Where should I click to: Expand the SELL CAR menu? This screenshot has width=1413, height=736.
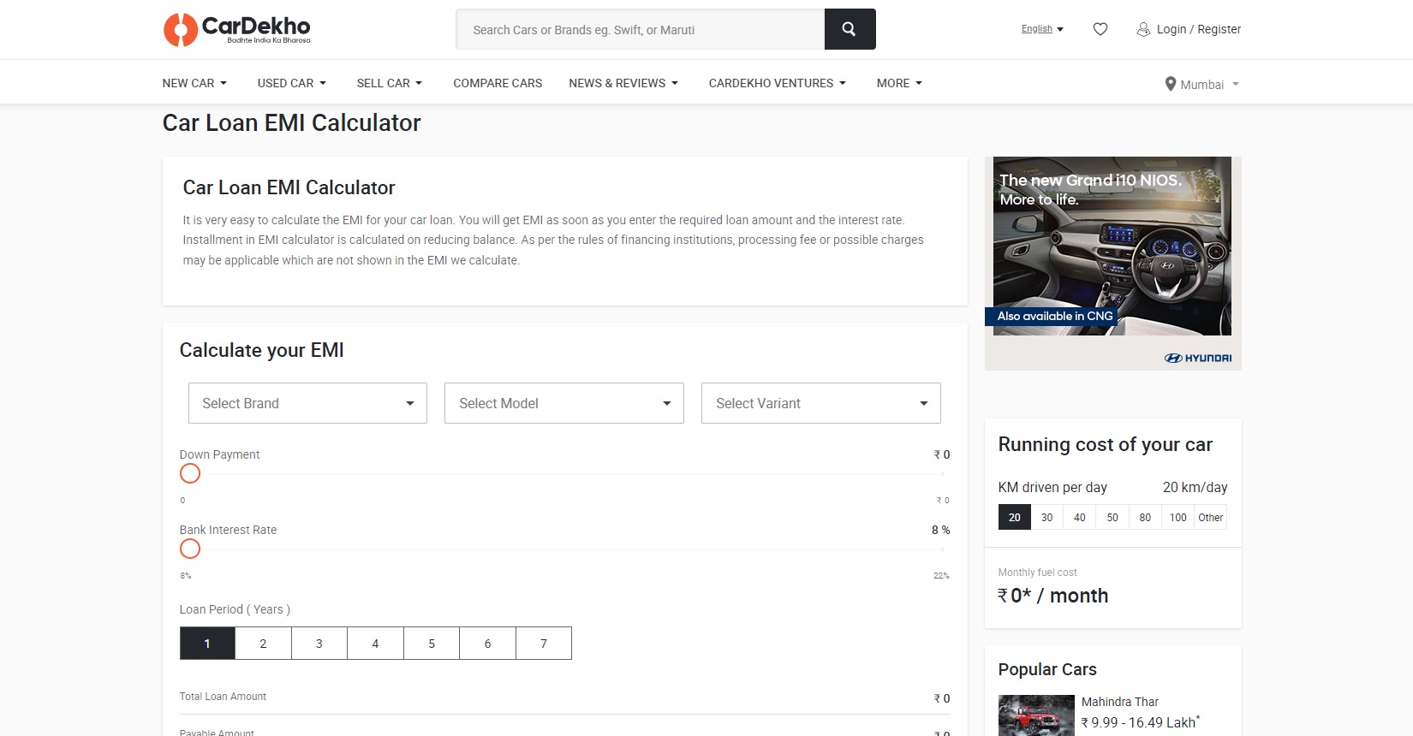[390, 83]
